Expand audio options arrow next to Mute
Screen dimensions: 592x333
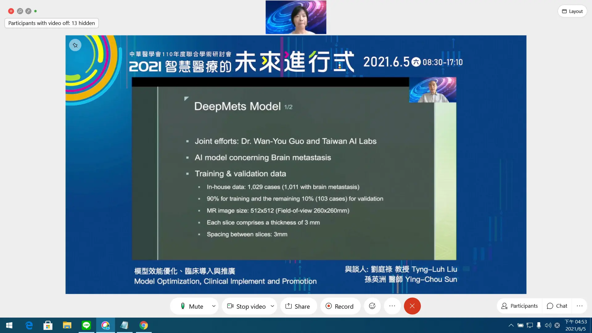pyautogui.click(x=214, y=306)
